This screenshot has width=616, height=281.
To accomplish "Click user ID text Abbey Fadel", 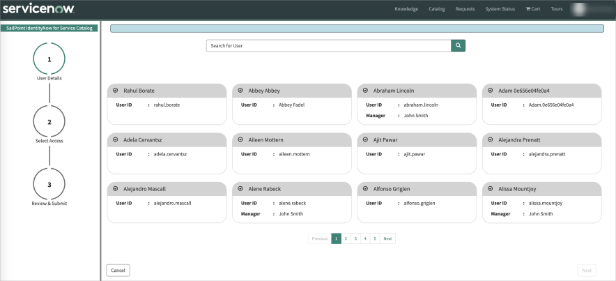I will (x=291, y=105).
